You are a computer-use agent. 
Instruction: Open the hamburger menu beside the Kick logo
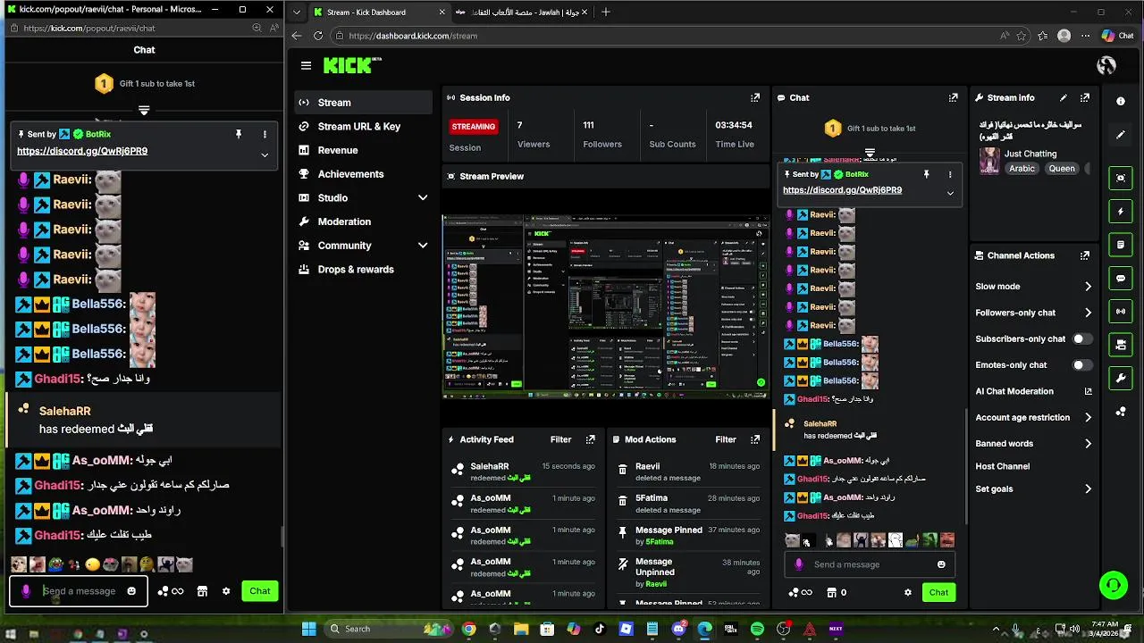point(306,65)
